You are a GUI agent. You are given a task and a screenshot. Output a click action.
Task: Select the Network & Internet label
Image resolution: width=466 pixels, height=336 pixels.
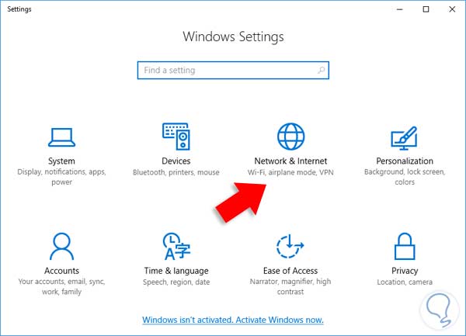pos(290,161)
